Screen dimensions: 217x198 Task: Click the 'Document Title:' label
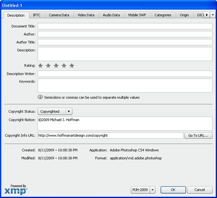click(24, 26)
